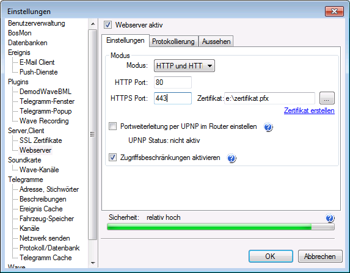
Task: Switch to the Protokollierung tab
Action: pos(173,42)
